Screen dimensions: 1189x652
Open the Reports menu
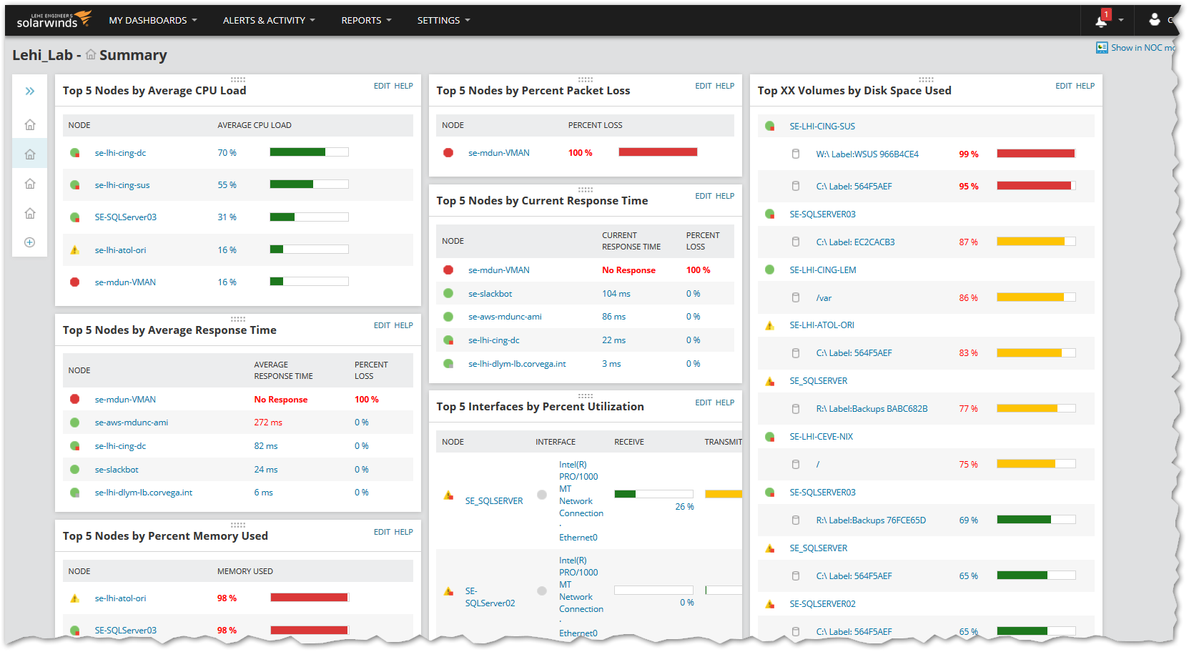click(x=366, y=20)
